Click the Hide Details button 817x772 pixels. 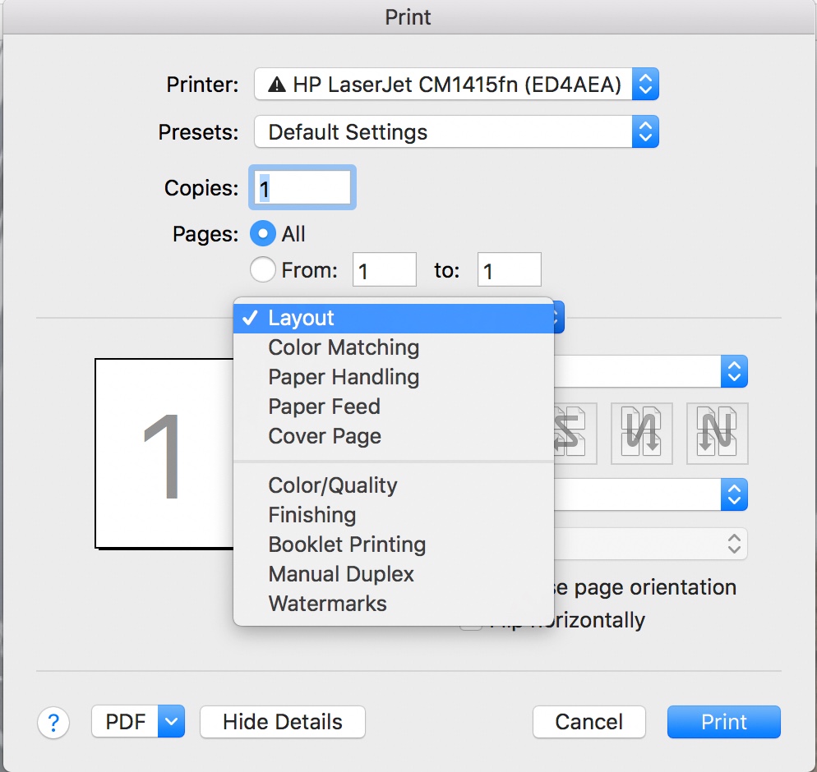click(283, 722)
